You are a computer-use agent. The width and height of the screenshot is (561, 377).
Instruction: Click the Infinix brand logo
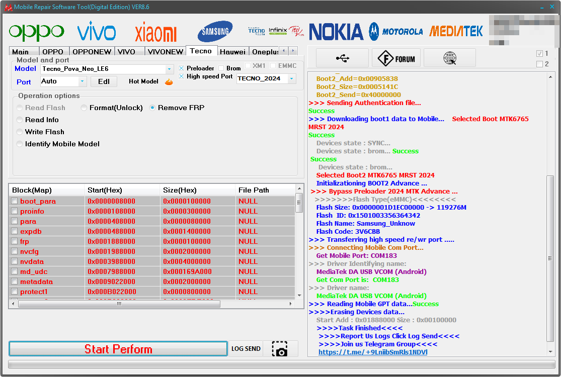(x=278, y=31)
